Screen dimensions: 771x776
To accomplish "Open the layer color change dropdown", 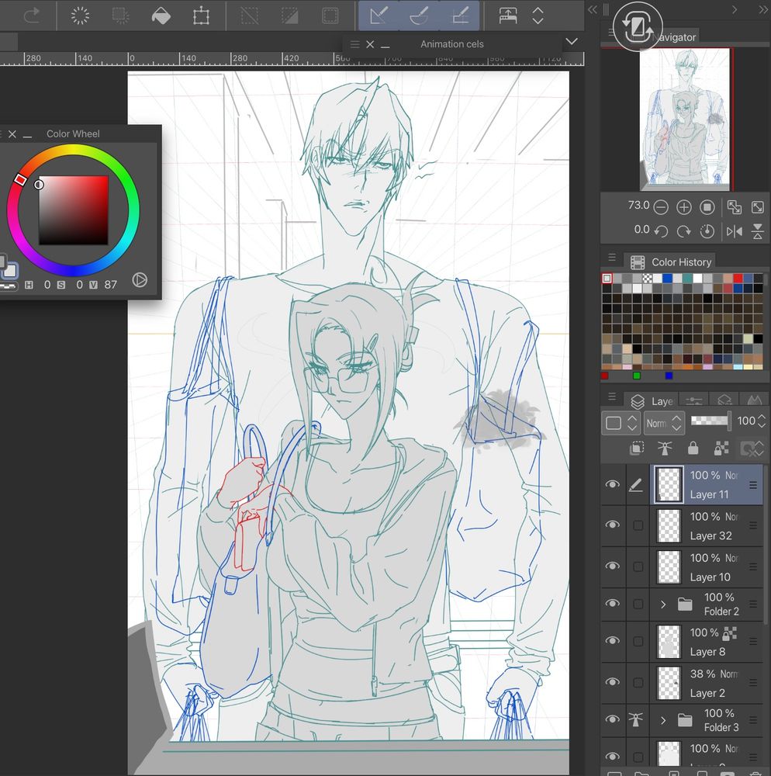I will 621,423.
